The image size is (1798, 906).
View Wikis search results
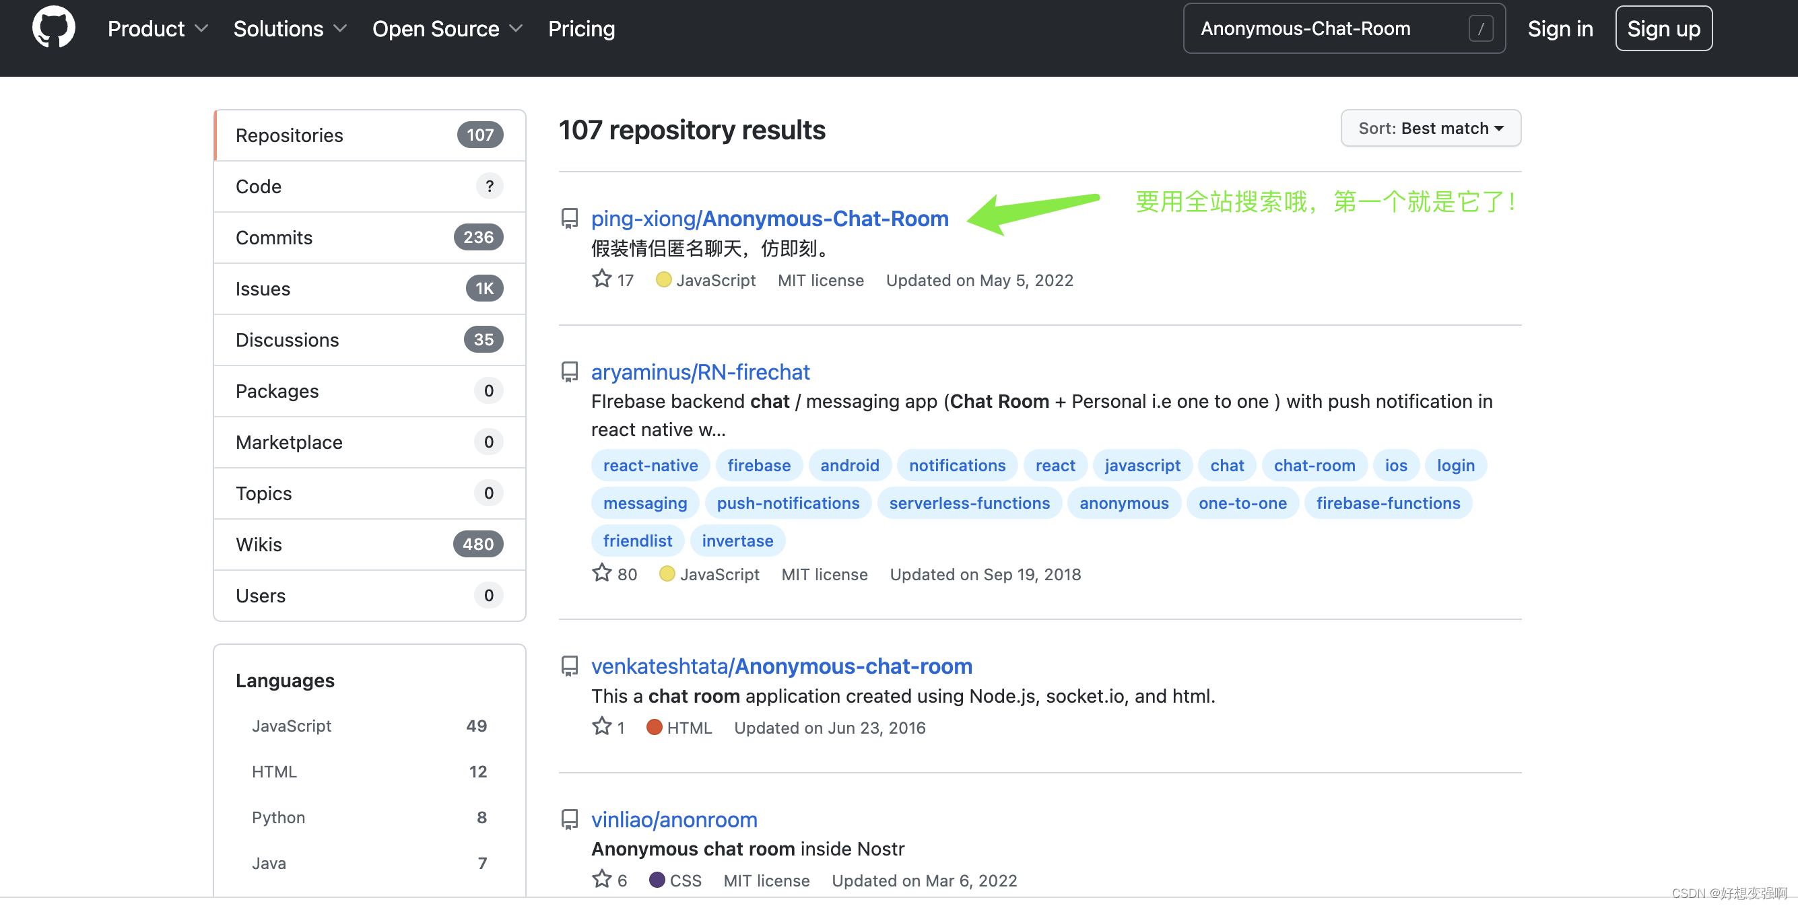pos(369,544)
